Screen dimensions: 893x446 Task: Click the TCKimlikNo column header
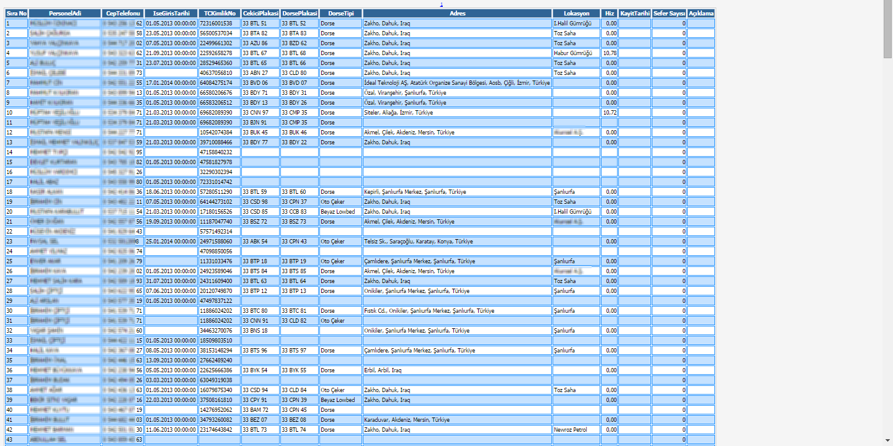(220, 14)
